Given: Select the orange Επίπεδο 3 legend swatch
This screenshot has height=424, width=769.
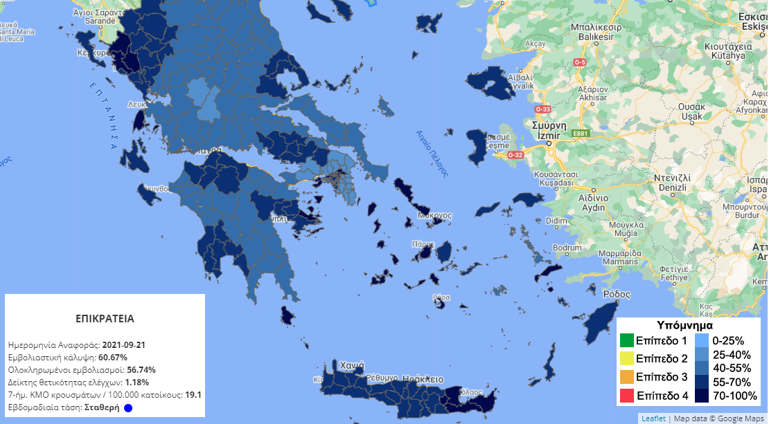Looking at the screenshot, I should click(x=627, y=377).
